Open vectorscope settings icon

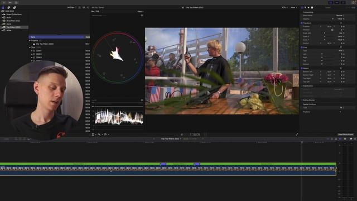coord(142,15)
